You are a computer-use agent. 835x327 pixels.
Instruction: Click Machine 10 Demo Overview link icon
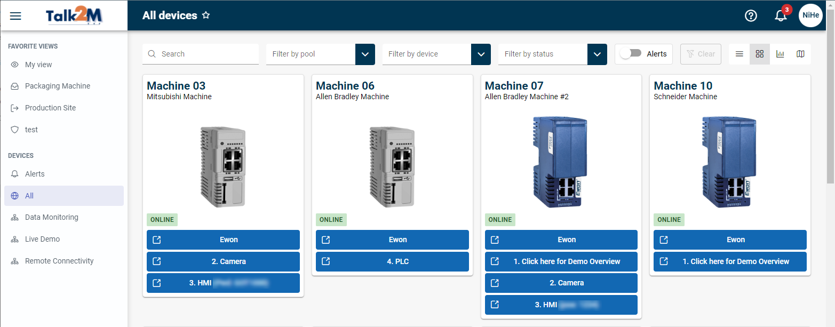coord(664,261)
